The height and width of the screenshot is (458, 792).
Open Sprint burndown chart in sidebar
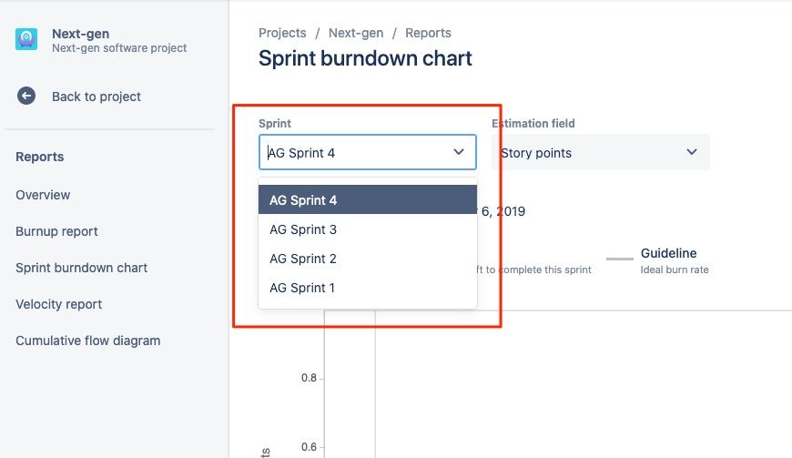[81, 268]
